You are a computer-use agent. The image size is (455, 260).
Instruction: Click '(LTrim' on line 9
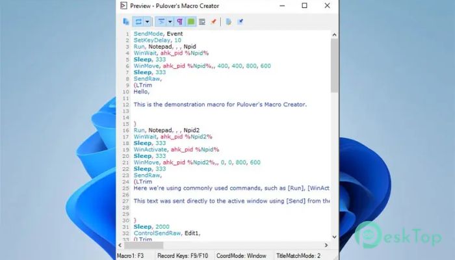[x=143, y=85]
